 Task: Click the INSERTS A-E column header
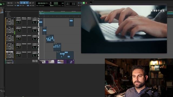pyautogui.click(x=24, y=18)
